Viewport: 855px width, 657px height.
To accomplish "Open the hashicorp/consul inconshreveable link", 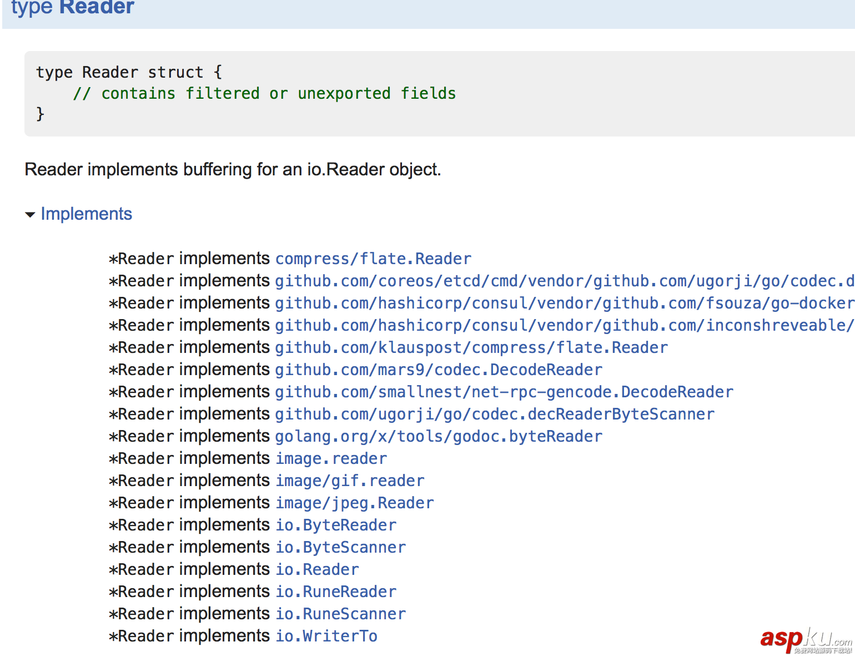I will tap(564, 326).
